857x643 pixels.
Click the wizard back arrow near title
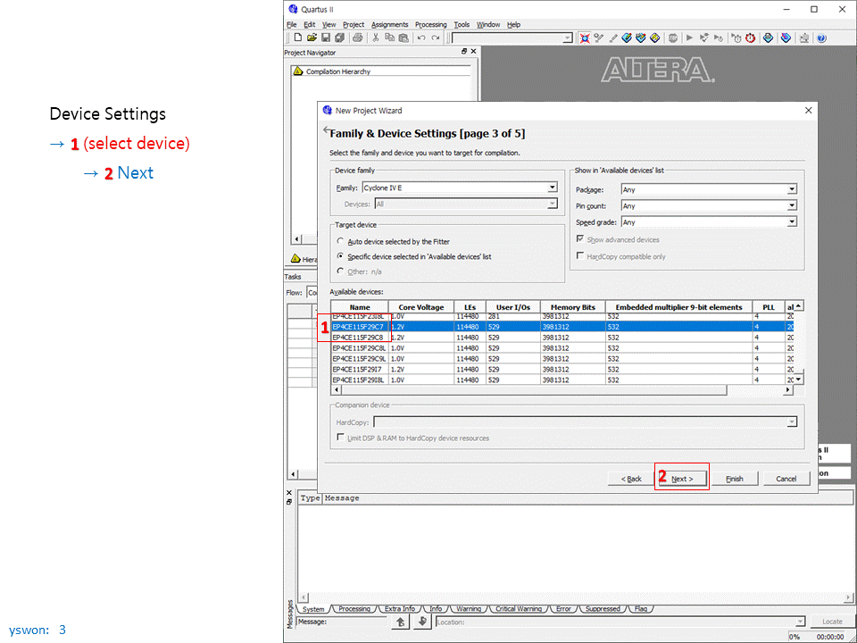pos(327,130)
